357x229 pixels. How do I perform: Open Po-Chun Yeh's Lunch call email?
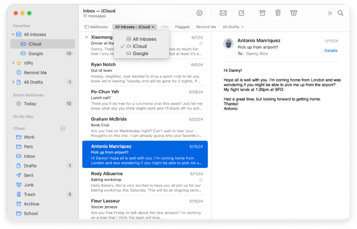click(x=145, y=100)
